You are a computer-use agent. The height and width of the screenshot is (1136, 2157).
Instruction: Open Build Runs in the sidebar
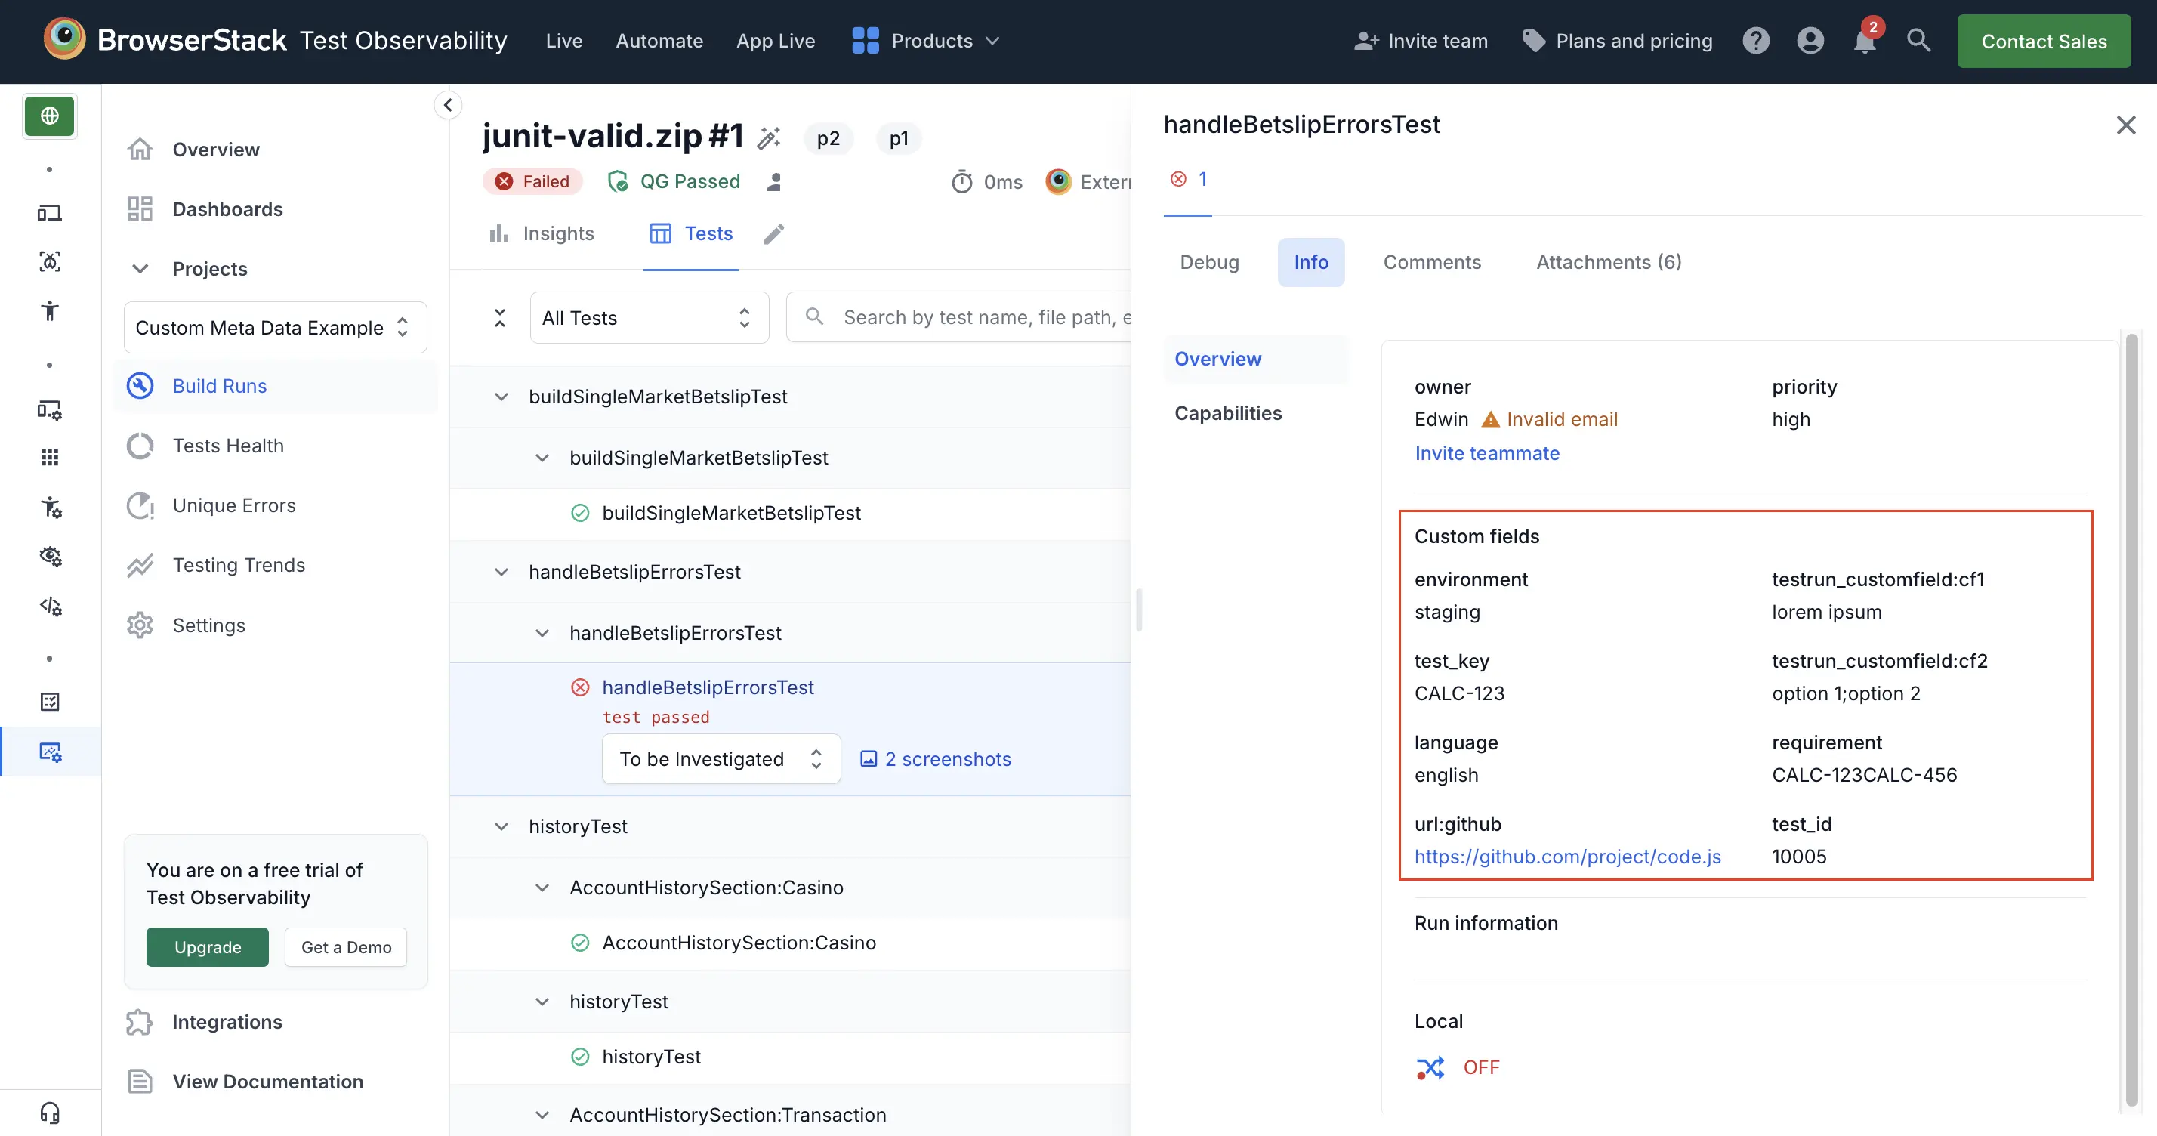276,386
